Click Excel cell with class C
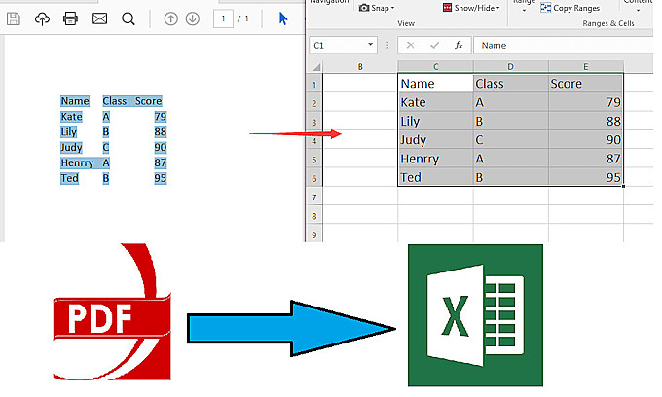The width and height of the screenshot is (662, 397). coord(511,140)
